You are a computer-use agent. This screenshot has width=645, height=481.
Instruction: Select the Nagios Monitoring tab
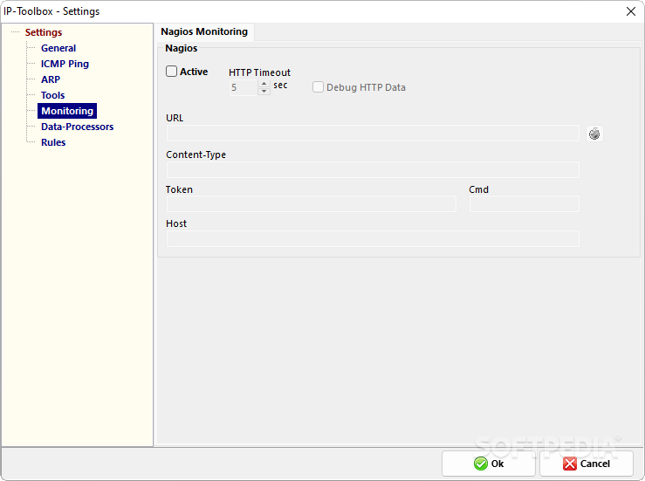click(204, 31)
